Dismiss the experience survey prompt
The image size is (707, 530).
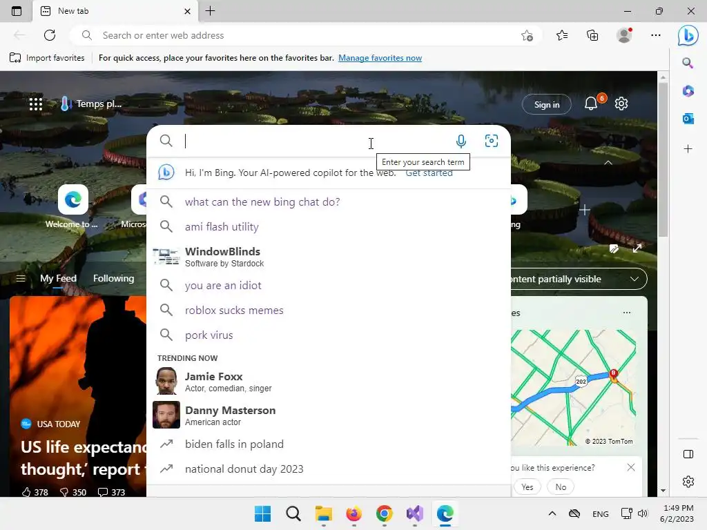(631, 467)
